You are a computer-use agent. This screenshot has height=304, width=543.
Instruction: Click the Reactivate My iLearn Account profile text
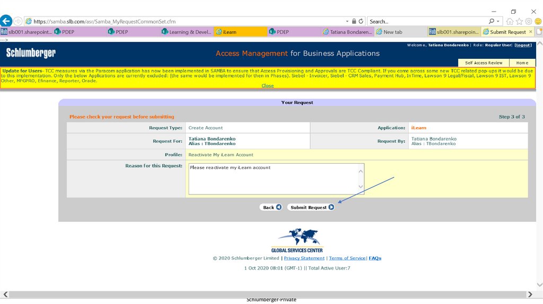(x=221, y=155)
